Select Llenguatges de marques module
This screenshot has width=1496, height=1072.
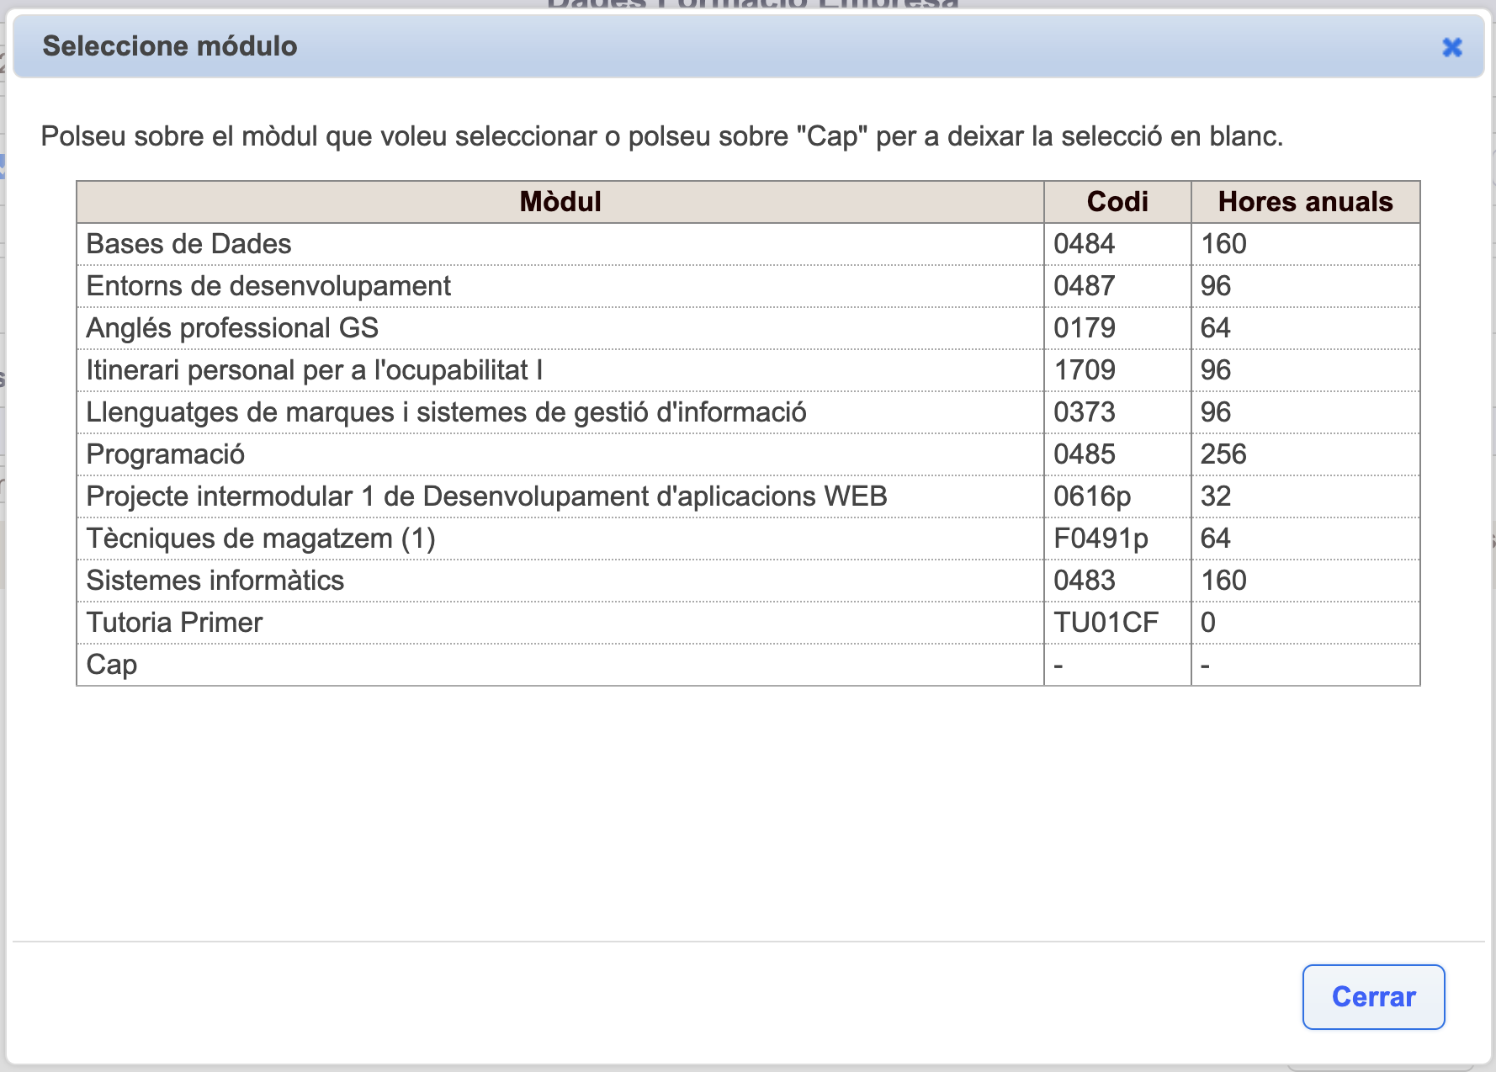click(446, 412)
